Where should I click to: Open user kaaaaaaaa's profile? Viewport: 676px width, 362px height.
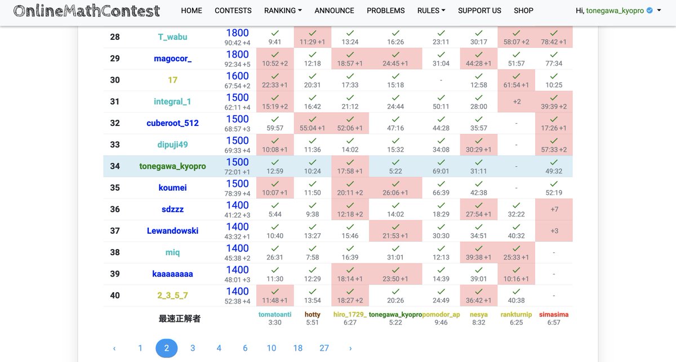click(172, 274)
